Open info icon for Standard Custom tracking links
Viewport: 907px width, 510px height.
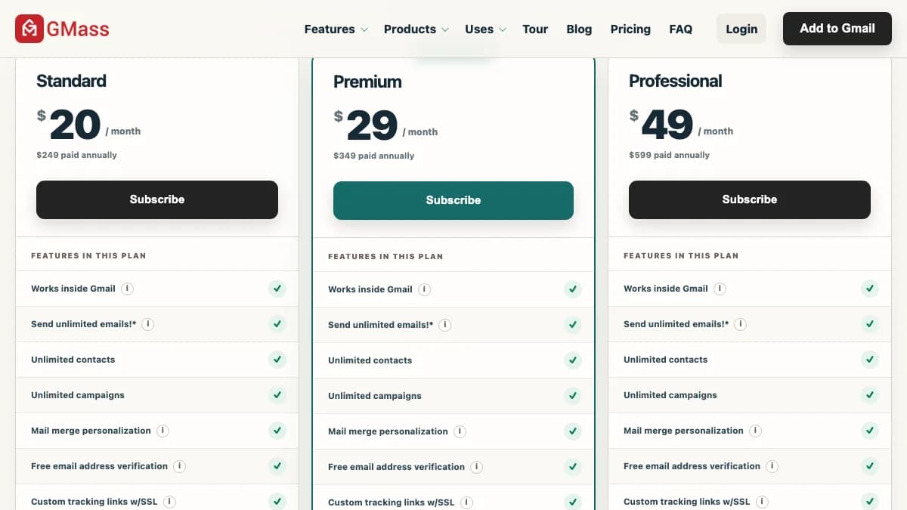click(169, 502)
